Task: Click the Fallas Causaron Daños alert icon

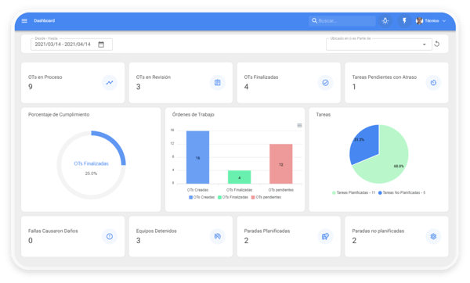Action: click(x=110, y=236)
